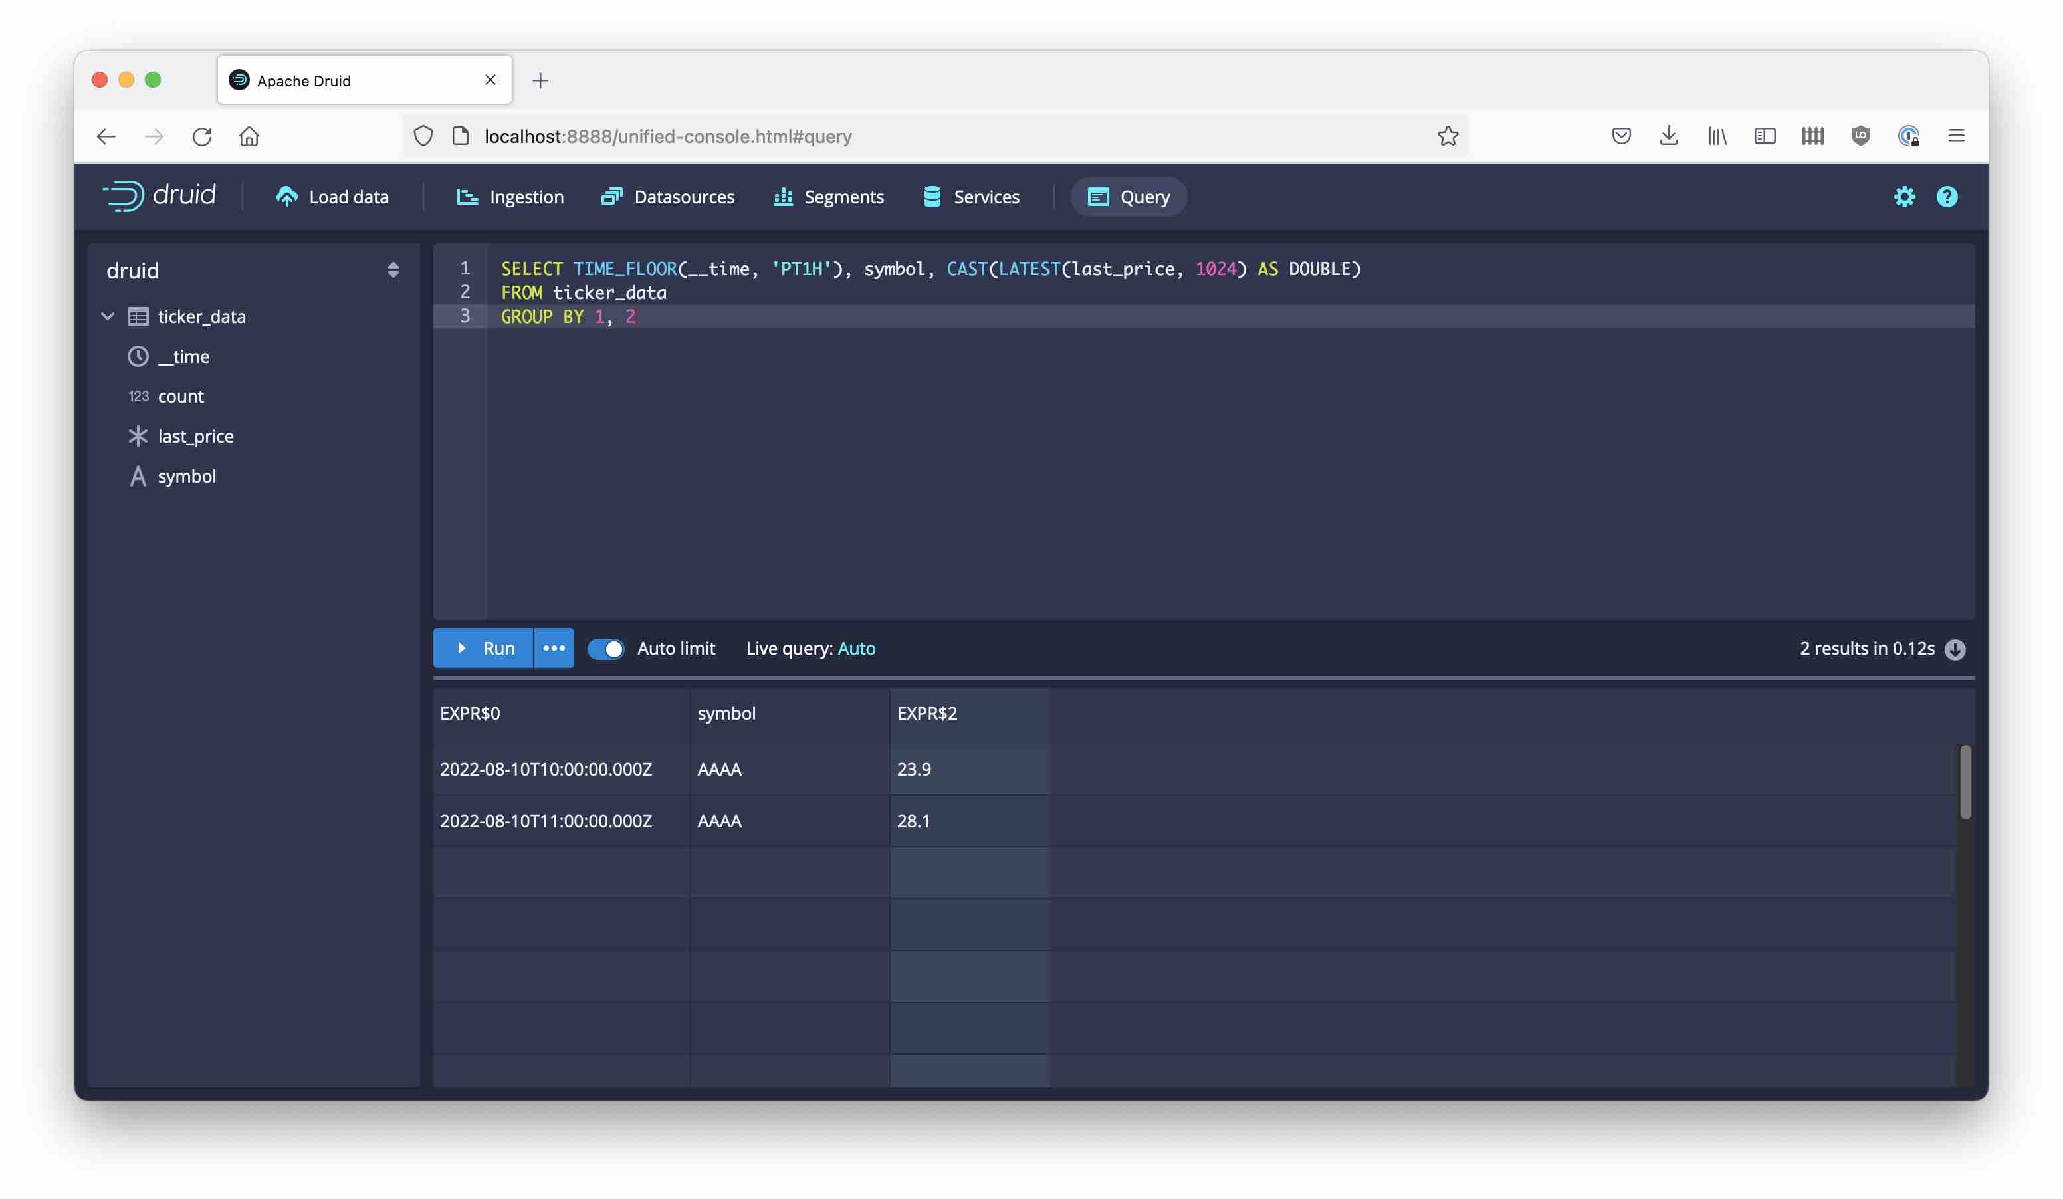The width and height of the screenshot is (2063, 1199).
Task: Open the Druid settings gear
Action: click(x=1905, y=197)
